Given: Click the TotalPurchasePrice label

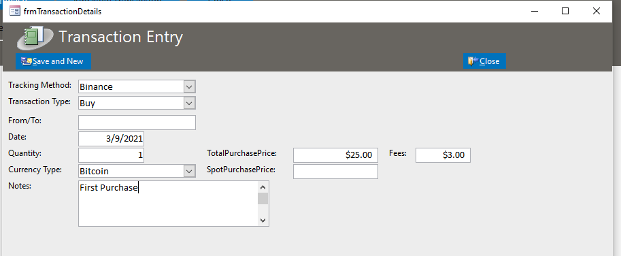Looking at the screenshot, I should tap(241, 153).
